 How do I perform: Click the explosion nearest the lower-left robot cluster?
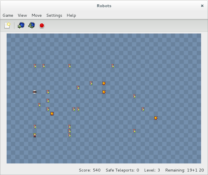click(x=52, y=114)
